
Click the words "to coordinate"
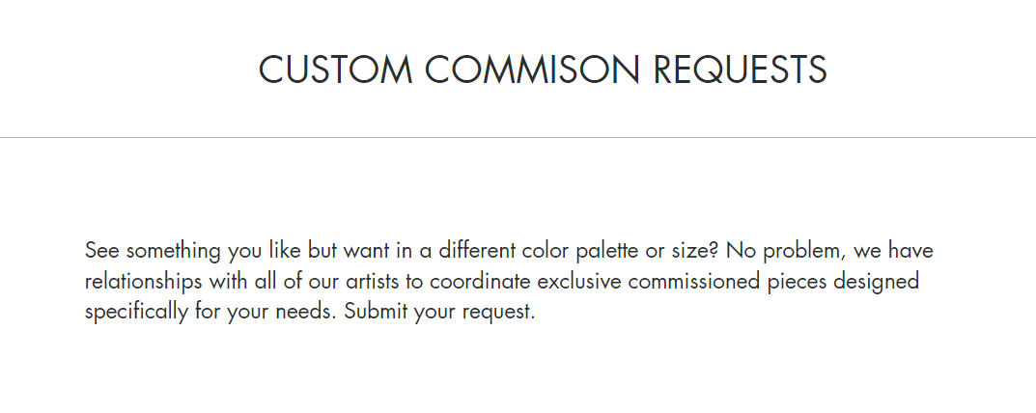click(x=467, y=282)
